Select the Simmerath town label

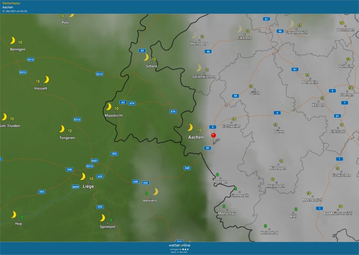click(x=239, y=195)
